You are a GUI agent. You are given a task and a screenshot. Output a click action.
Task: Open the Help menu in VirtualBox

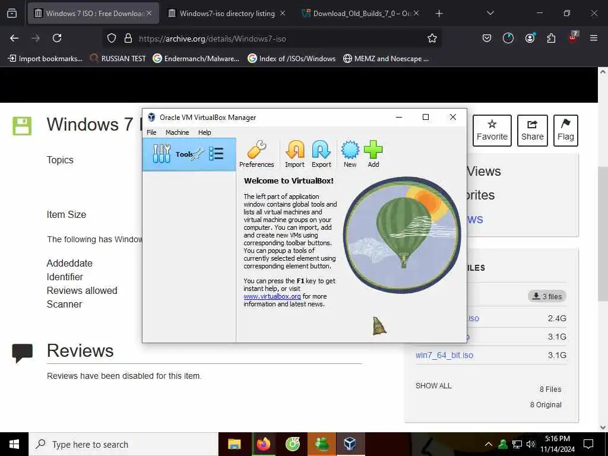tap(205, 132)
